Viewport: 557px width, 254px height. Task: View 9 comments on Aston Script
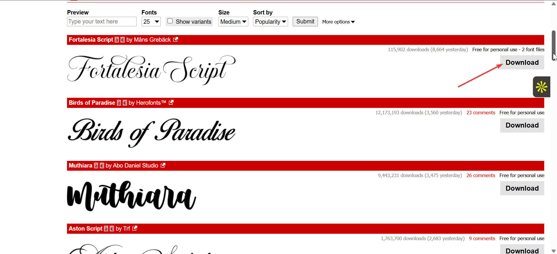(482, 238)
